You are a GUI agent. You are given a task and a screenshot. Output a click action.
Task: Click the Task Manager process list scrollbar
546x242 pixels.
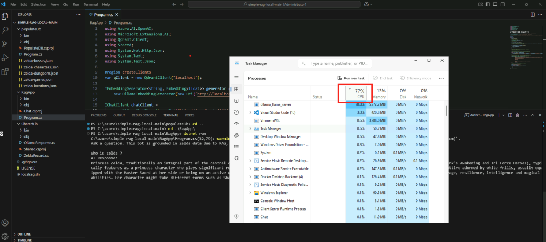point(446,110)
